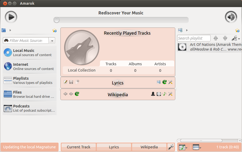Switch to the Lyrics applet tab
This screenshot has width=242, height=152.
pos(114,147)
